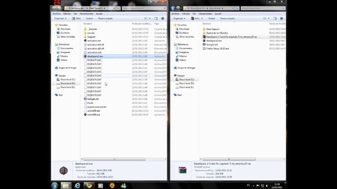
Task: Click the forward arrow in right window
Action: [x=178, y=8]
